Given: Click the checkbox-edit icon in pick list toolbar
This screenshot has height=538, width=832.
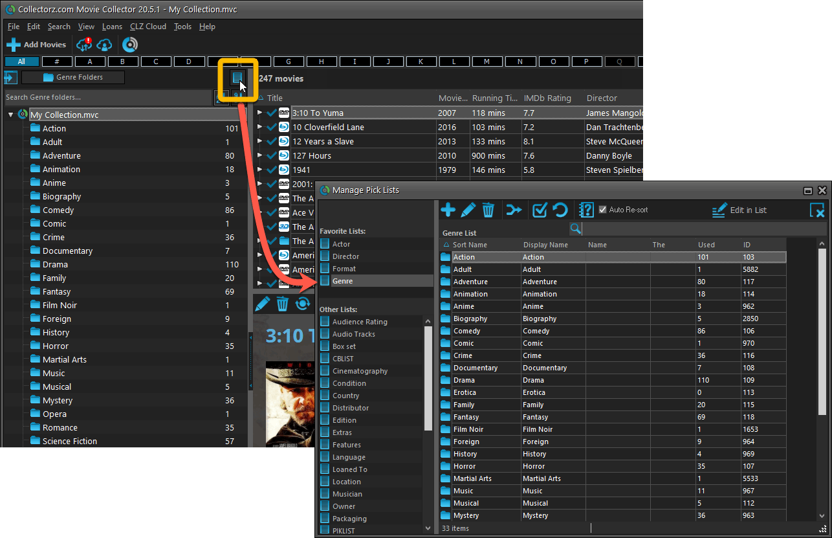Looking at the screenshot, I should 540,210.
